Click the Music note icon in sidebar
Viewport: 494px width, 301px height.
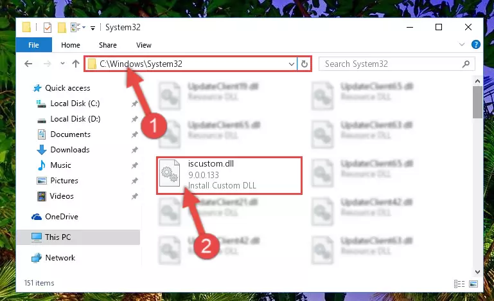[x=41, y=165]
